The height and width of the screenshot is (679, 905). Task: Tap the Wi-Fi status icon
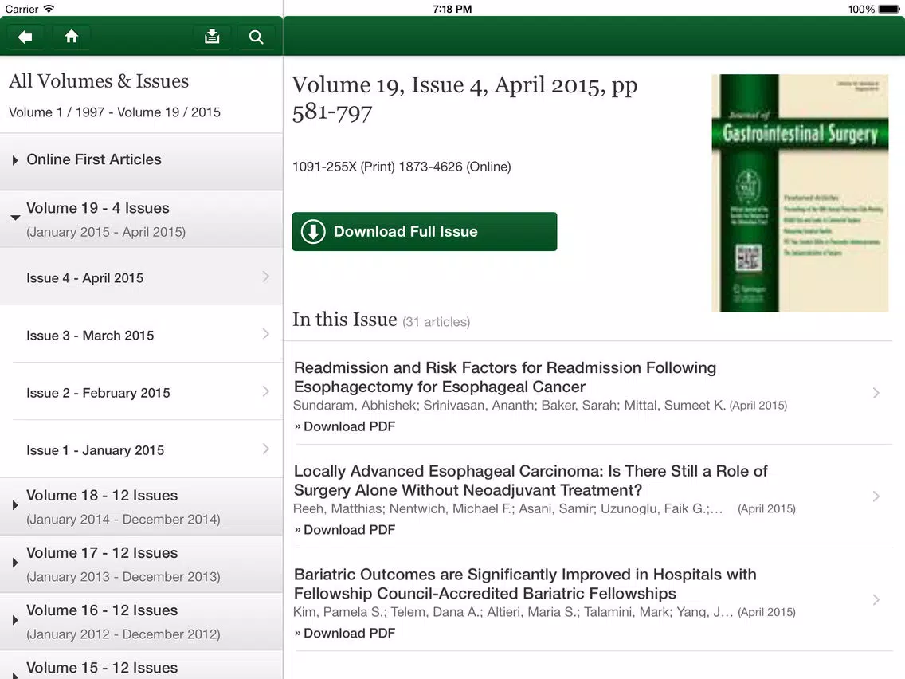coord(49,9)
